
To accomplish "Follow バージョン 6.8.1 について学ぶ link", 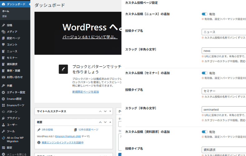I will 90,37.
